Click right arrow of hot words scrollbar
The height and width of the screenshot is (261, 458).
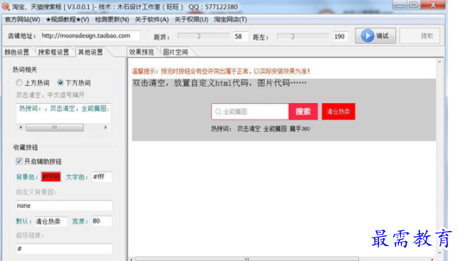tap(105, 127)
